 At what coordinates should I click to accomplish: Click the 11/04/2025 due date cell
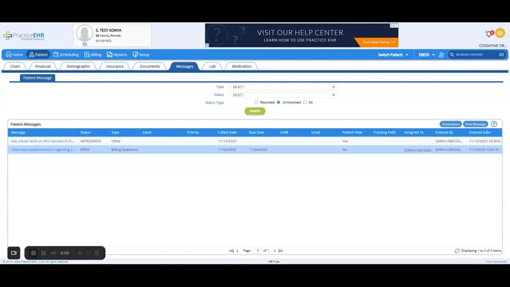258,150
